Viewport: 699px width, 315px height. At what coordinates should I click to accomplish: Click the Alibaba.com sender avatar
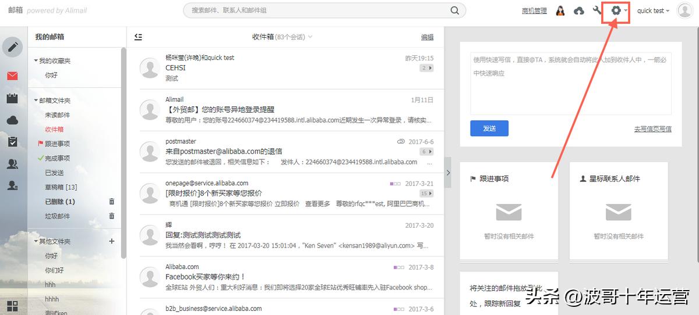pyautogui.click(x=150, y=277)
